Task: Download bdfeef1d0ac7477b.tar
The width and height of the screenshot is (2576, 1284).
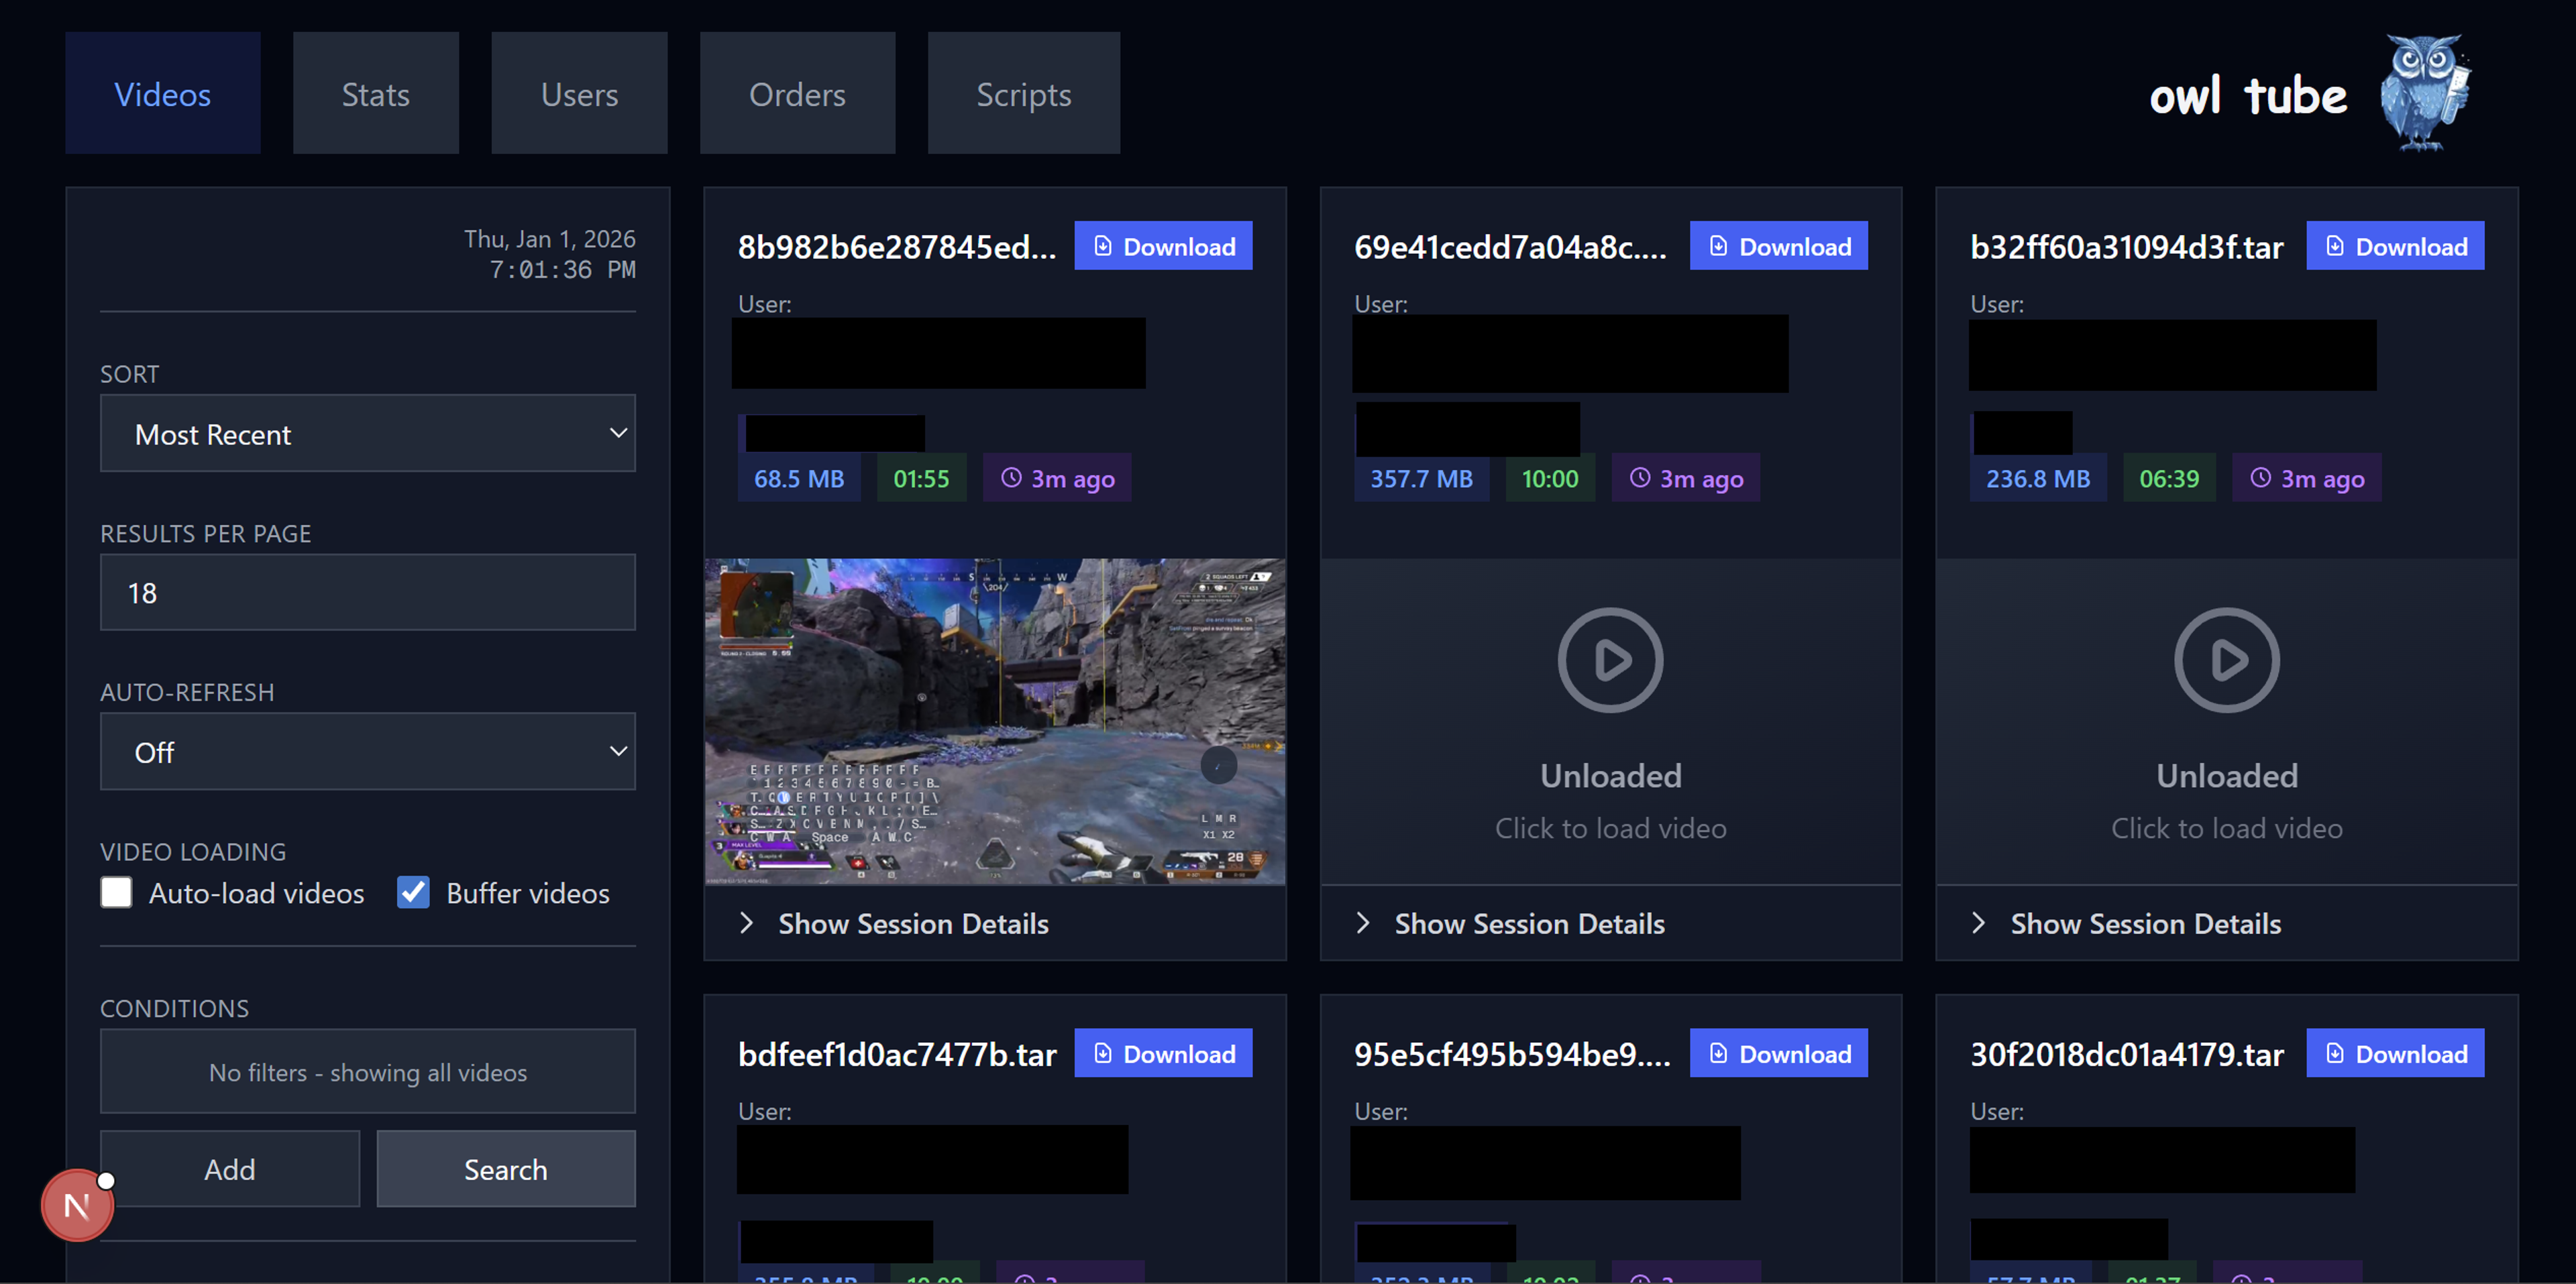Action: click(1163, 1053)
